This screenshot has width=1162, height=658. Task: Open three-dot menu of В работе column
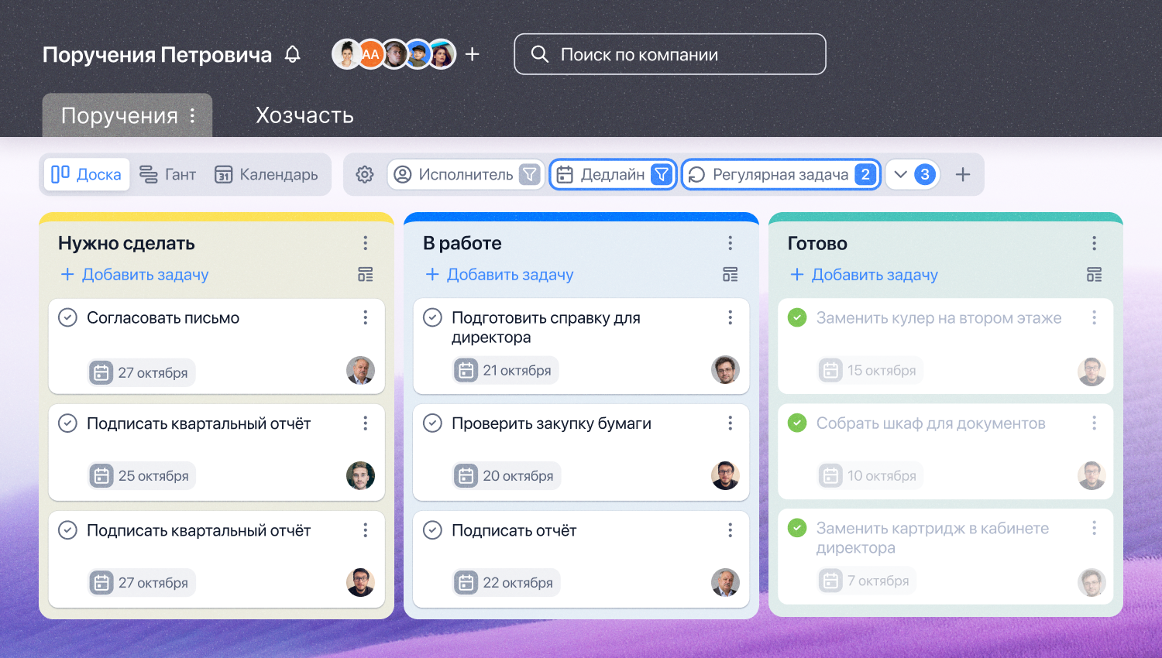coord(731,243)
